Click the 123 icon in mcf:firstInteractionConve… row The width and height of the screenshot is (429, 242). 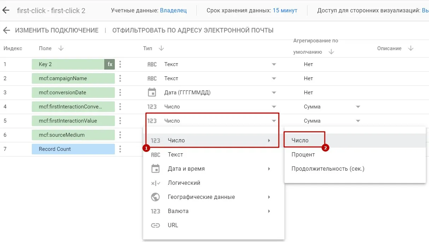(152, 107)
